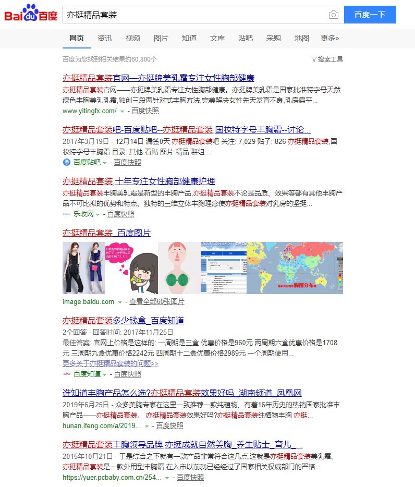Click 乐收网 source favicon
This screenshot has height=487, width=415.
click(x=67, y=214)
